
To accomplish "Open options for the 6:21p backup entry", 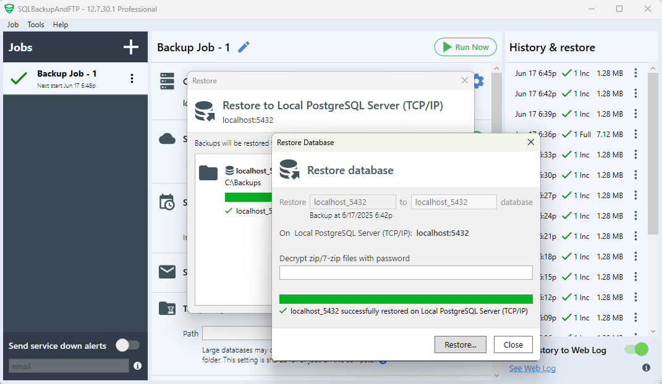I will coord(635,236).
